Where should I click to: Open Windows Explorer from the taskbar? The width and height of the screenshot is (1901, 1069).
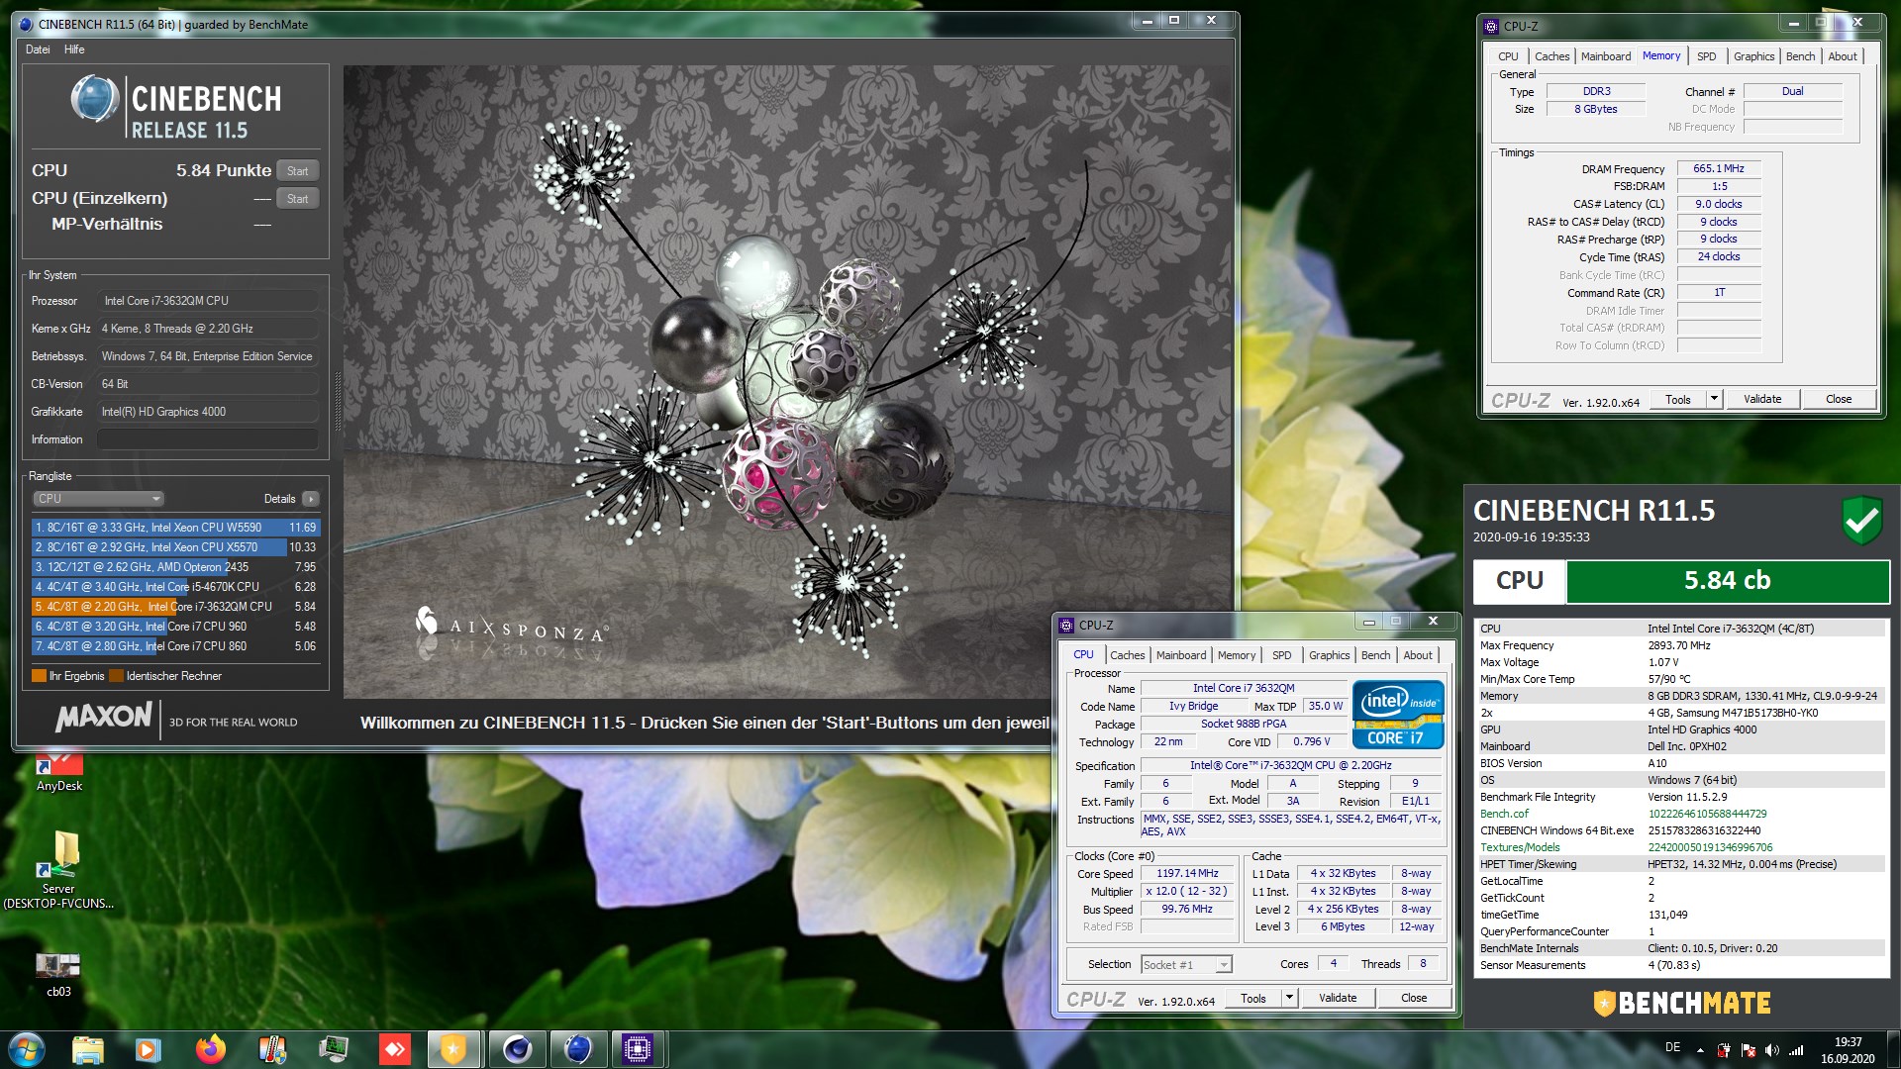[x=88, y=1048]
